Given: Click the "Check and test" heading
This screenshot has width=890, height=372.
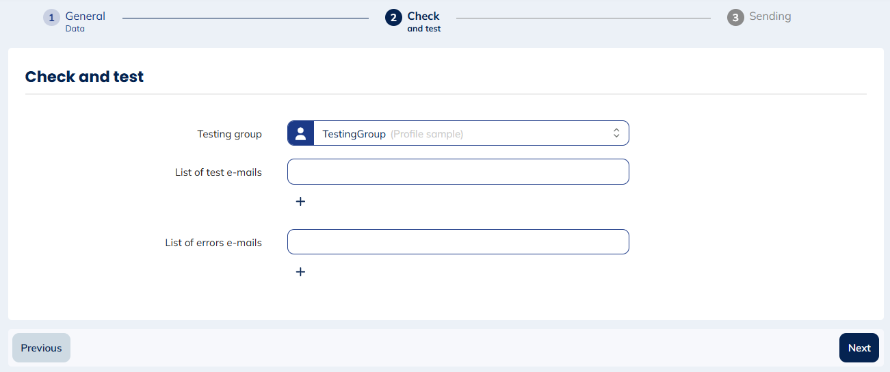Looking at the screenshot, I should point(84,77).
